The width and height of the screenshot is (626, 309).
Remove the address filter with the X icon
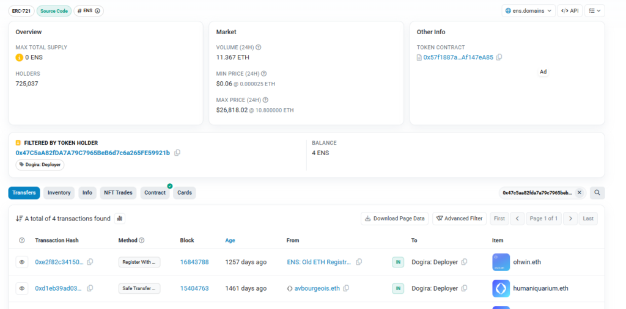tap(580, 192)
